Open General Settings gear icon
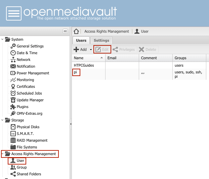This screenshot has width=209, height=179. point(13,46)
